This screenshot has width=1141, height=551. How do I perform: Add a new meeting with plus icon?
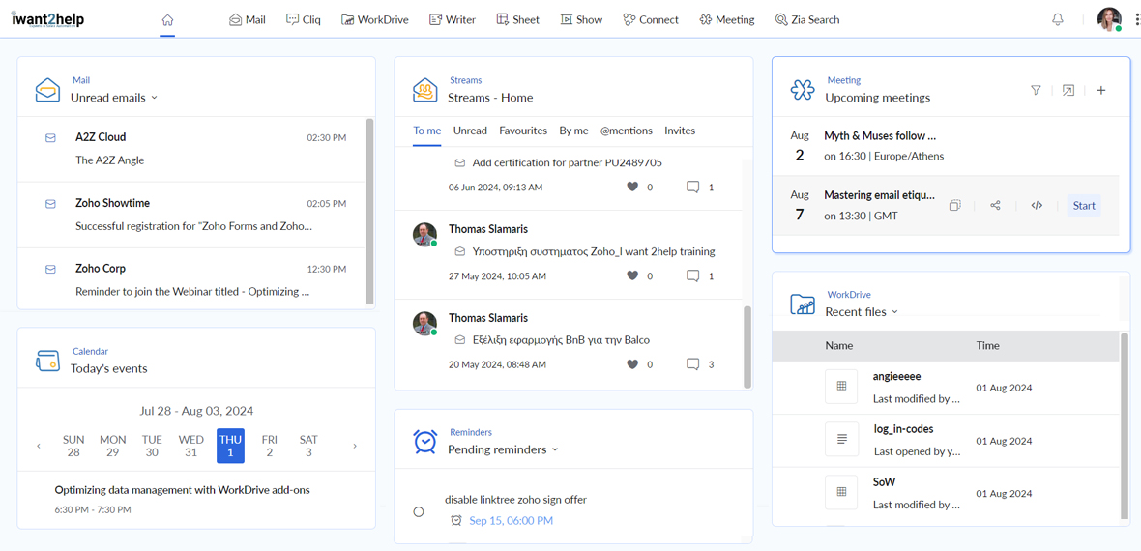(1101, 90)
